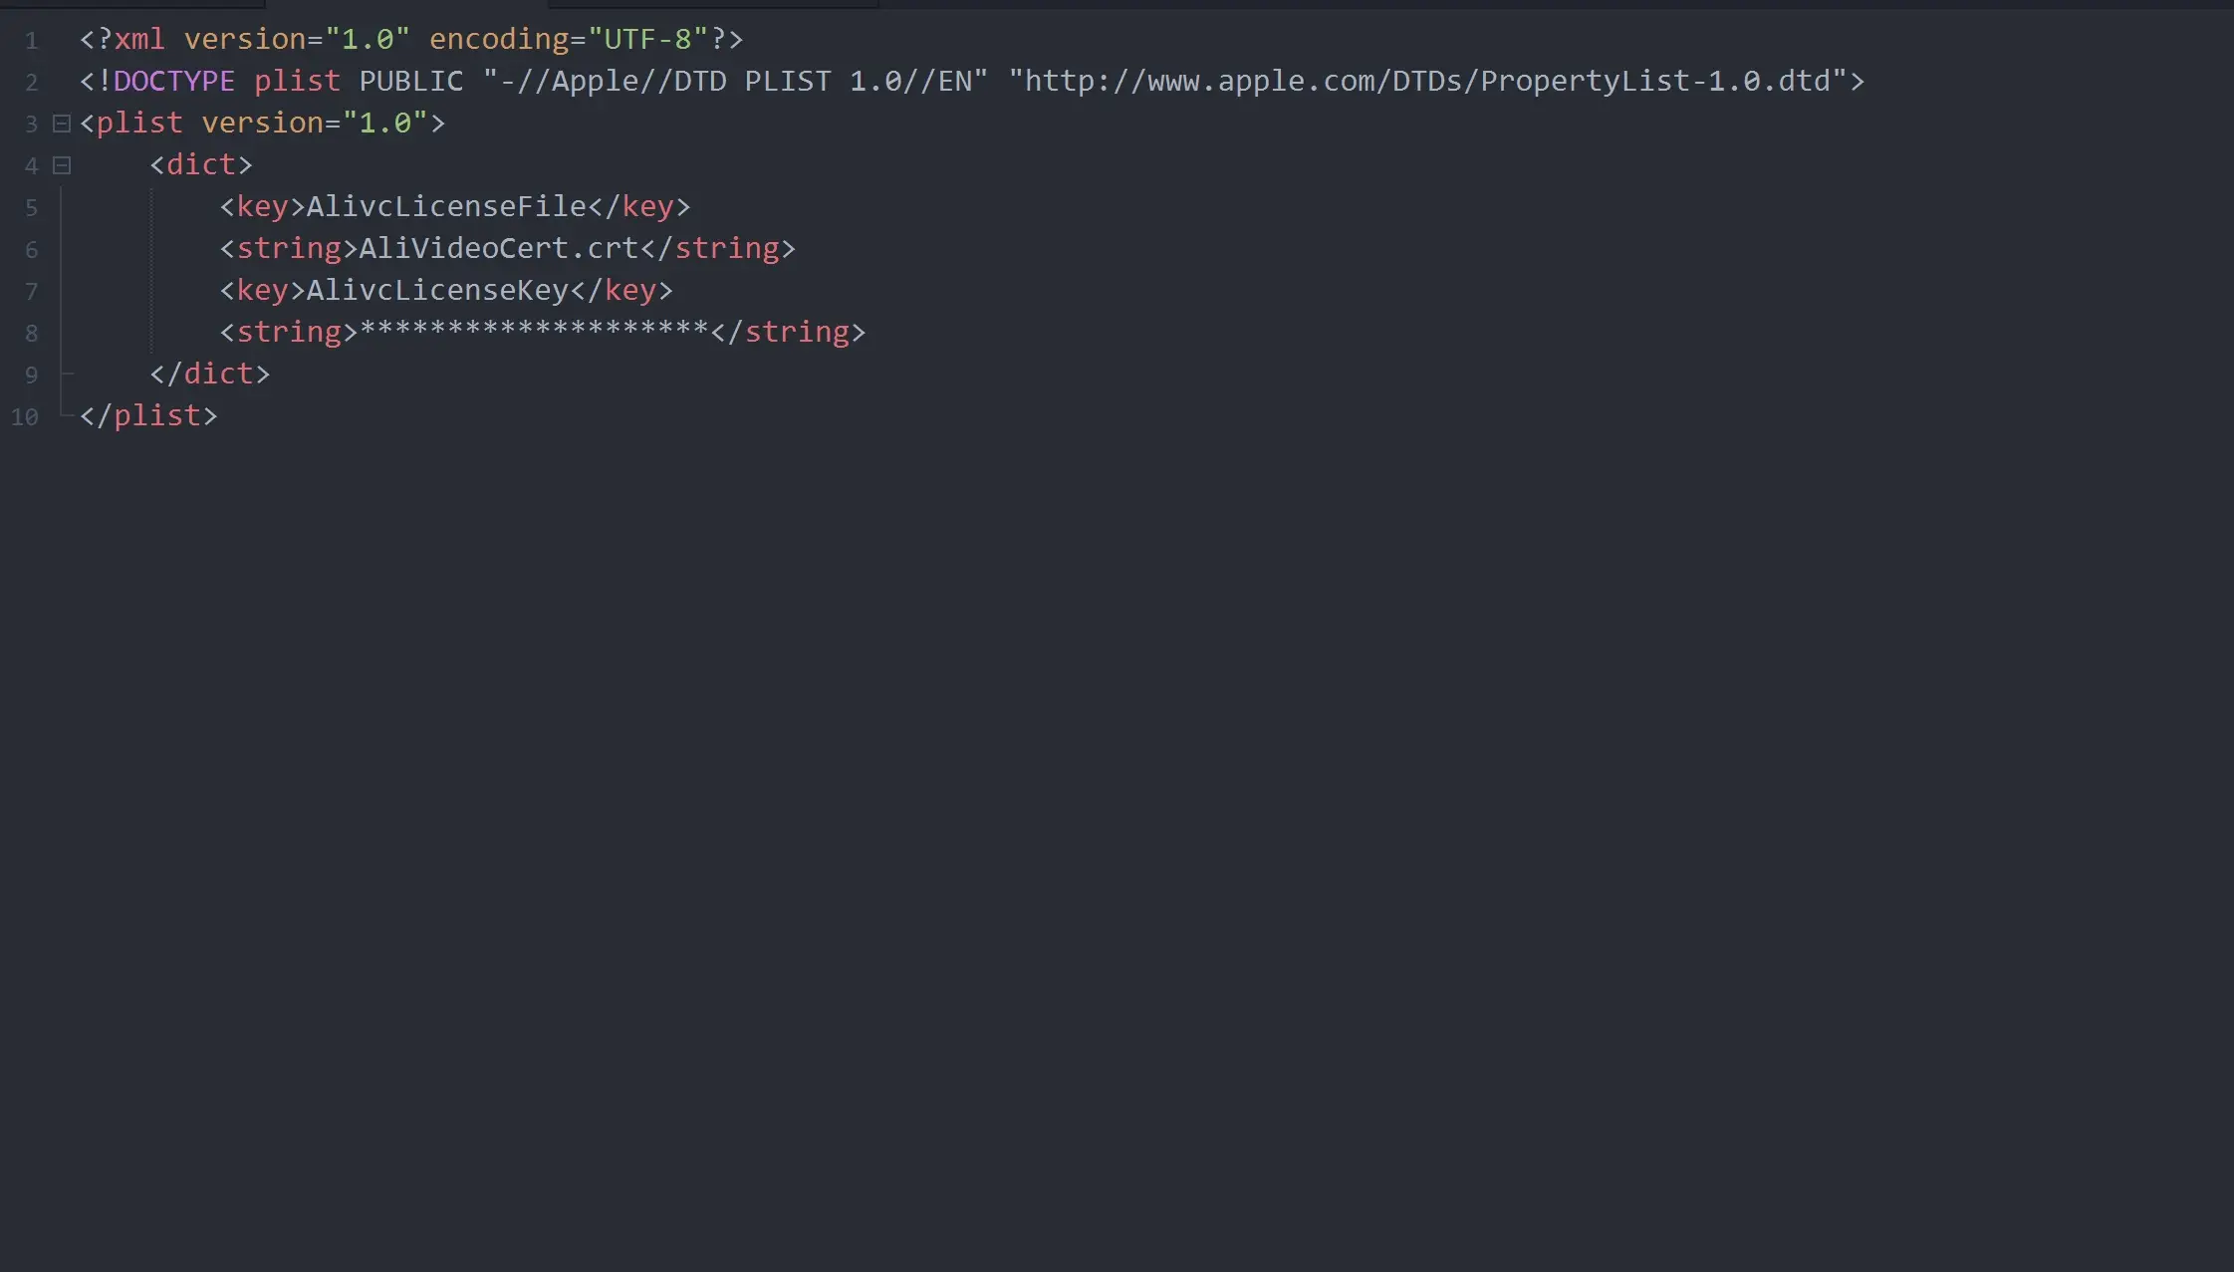
Task: Place cursor in AliVideoCert.crt string value
Action: click(x=498, y=248)
